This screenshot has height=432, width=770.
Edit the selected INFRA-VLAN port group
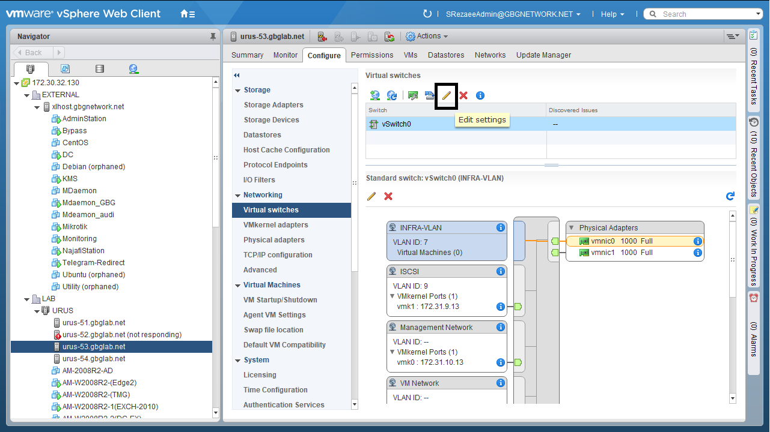[371, 196]
